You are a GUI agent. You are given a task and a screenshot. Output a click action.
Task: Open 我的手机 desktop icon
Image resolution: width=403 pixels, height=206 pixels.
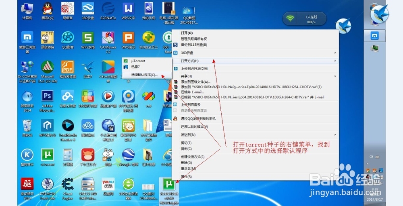(149, 11)
